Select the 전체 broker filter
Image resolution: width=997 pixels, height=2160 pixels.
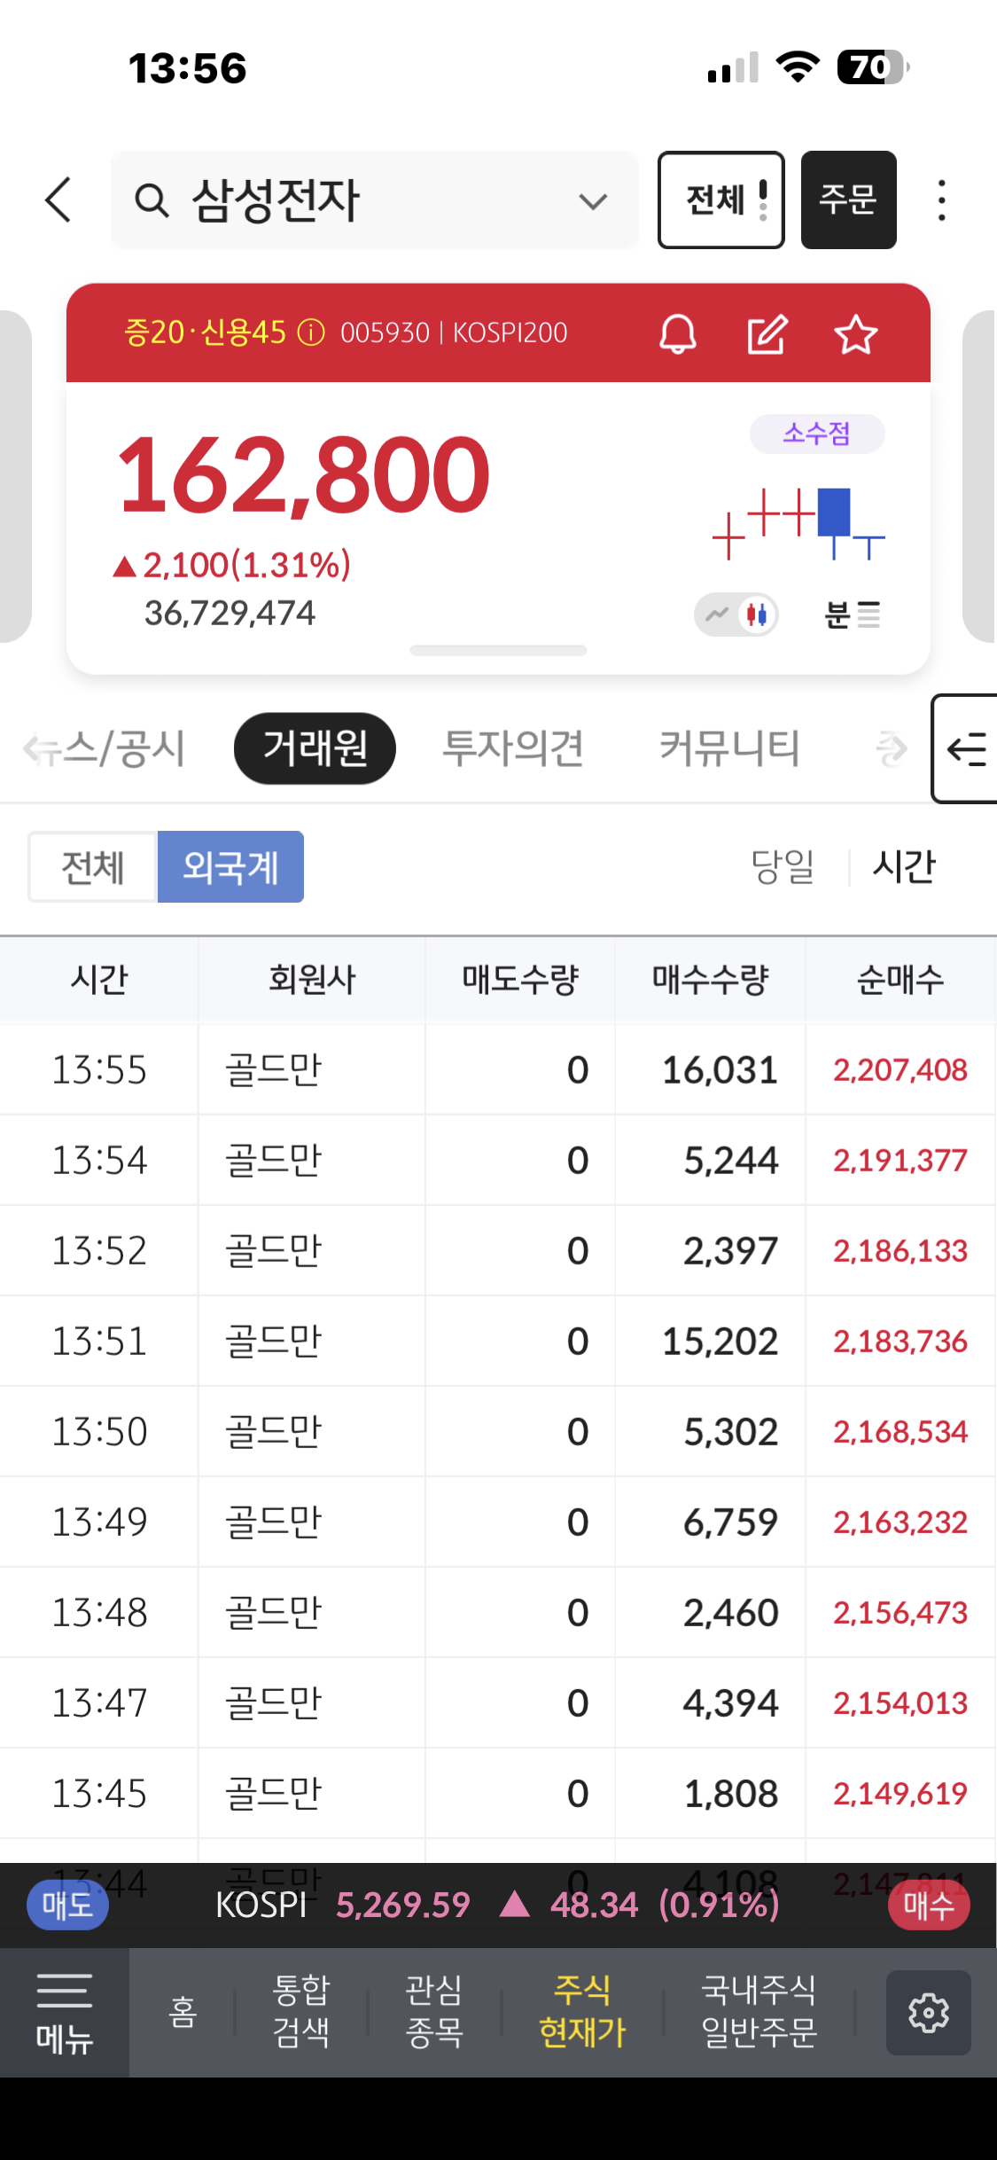click(93, 866)
